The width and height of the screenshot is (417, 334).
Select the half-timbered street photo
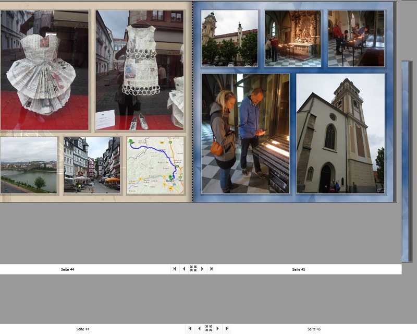tap(92, 165)
